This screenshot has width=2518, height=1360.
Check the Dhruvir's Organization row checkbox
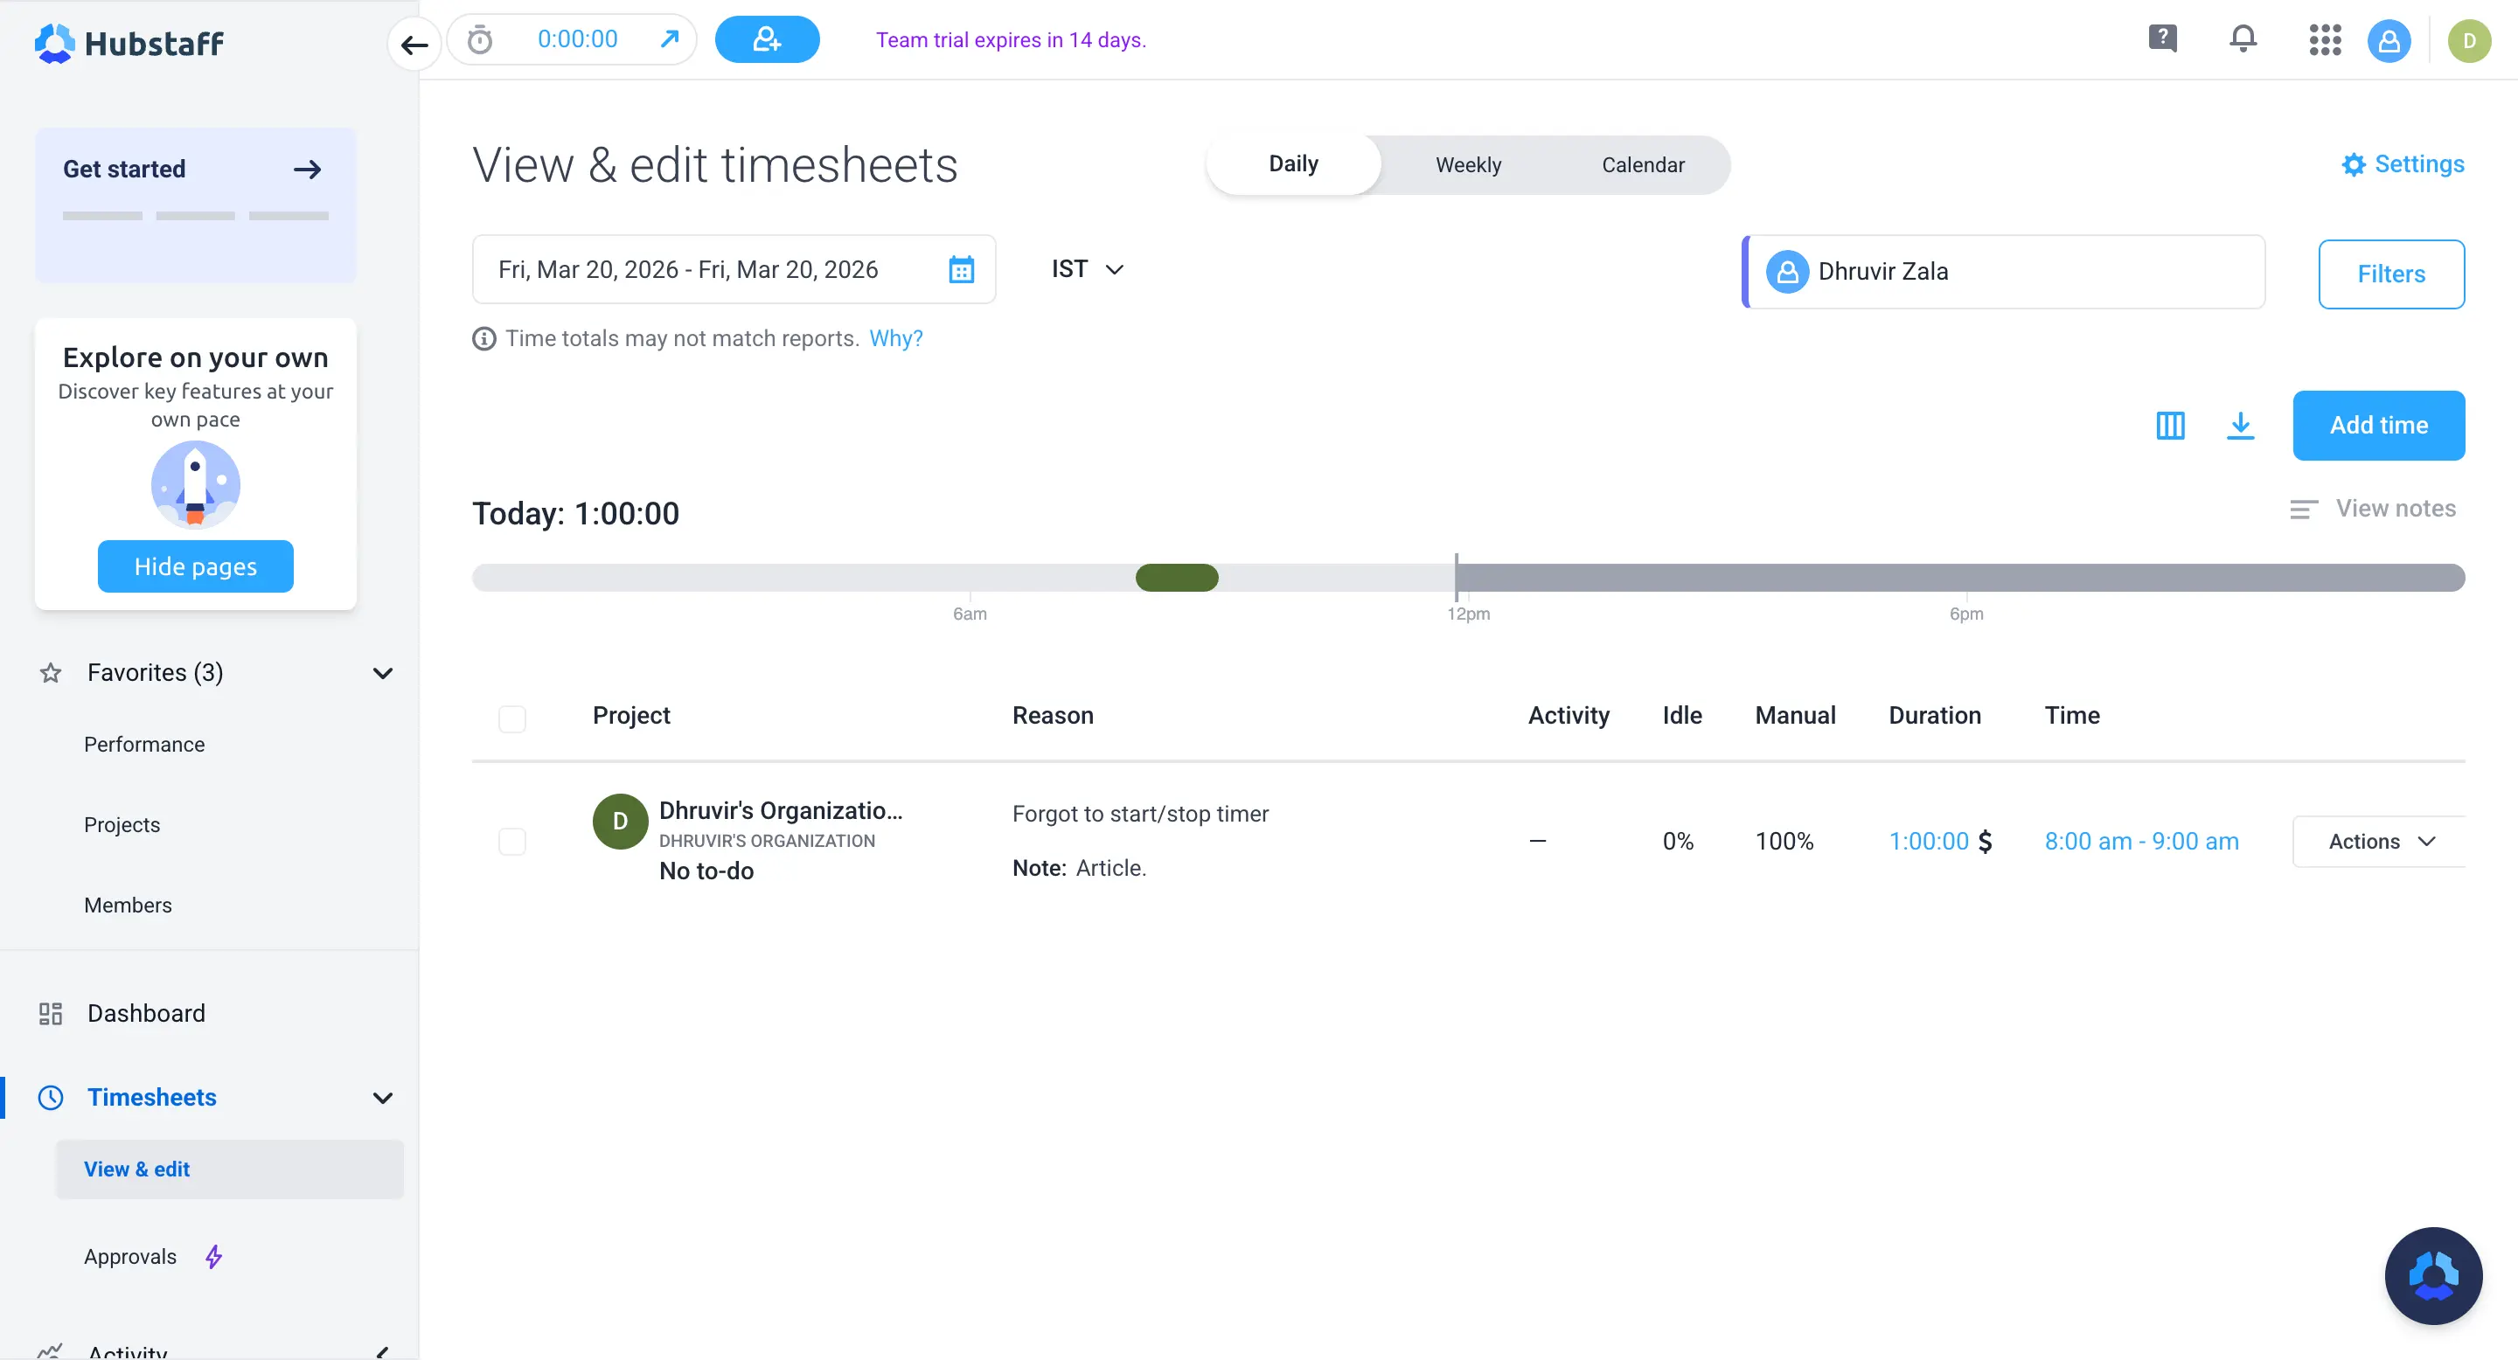pos(512,841)
